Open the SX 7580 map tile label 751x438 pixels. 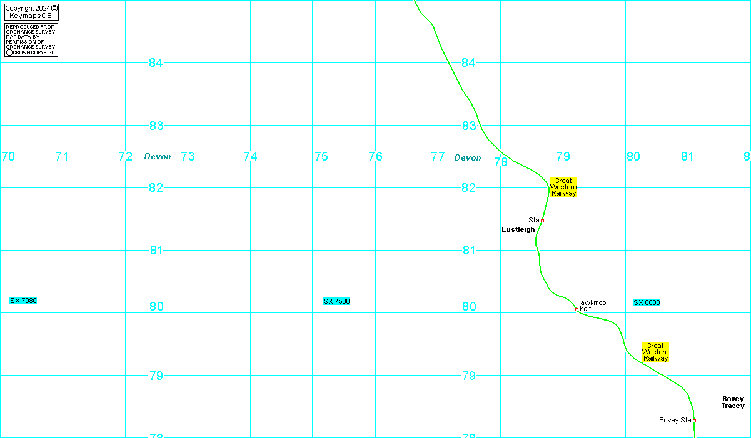point(336,301)
